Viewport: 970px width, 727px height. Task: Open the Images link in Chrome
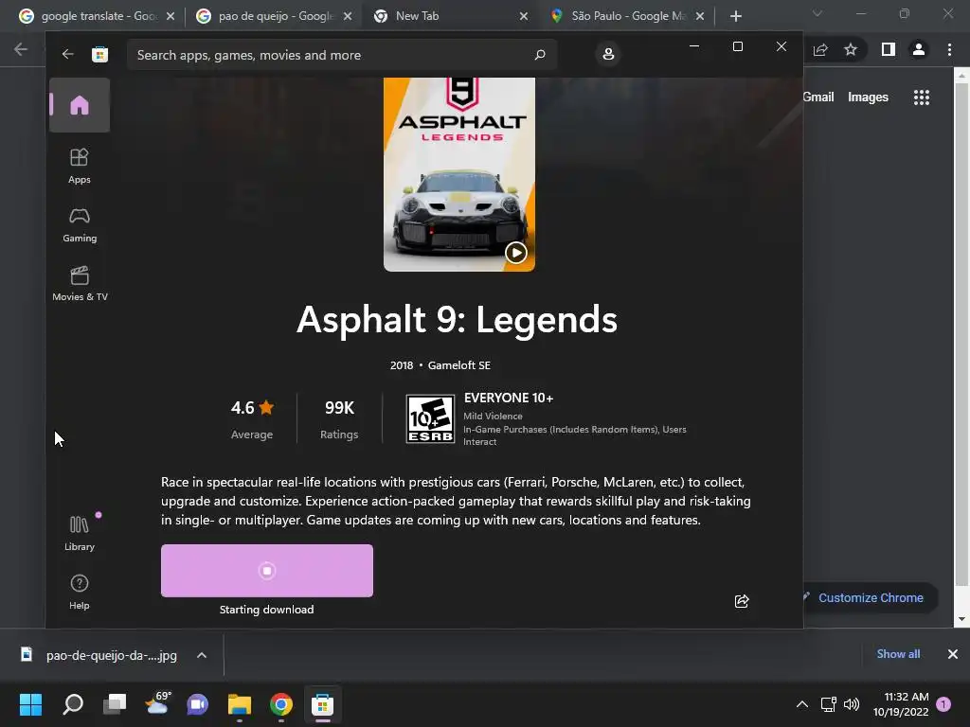pos(868,98)
